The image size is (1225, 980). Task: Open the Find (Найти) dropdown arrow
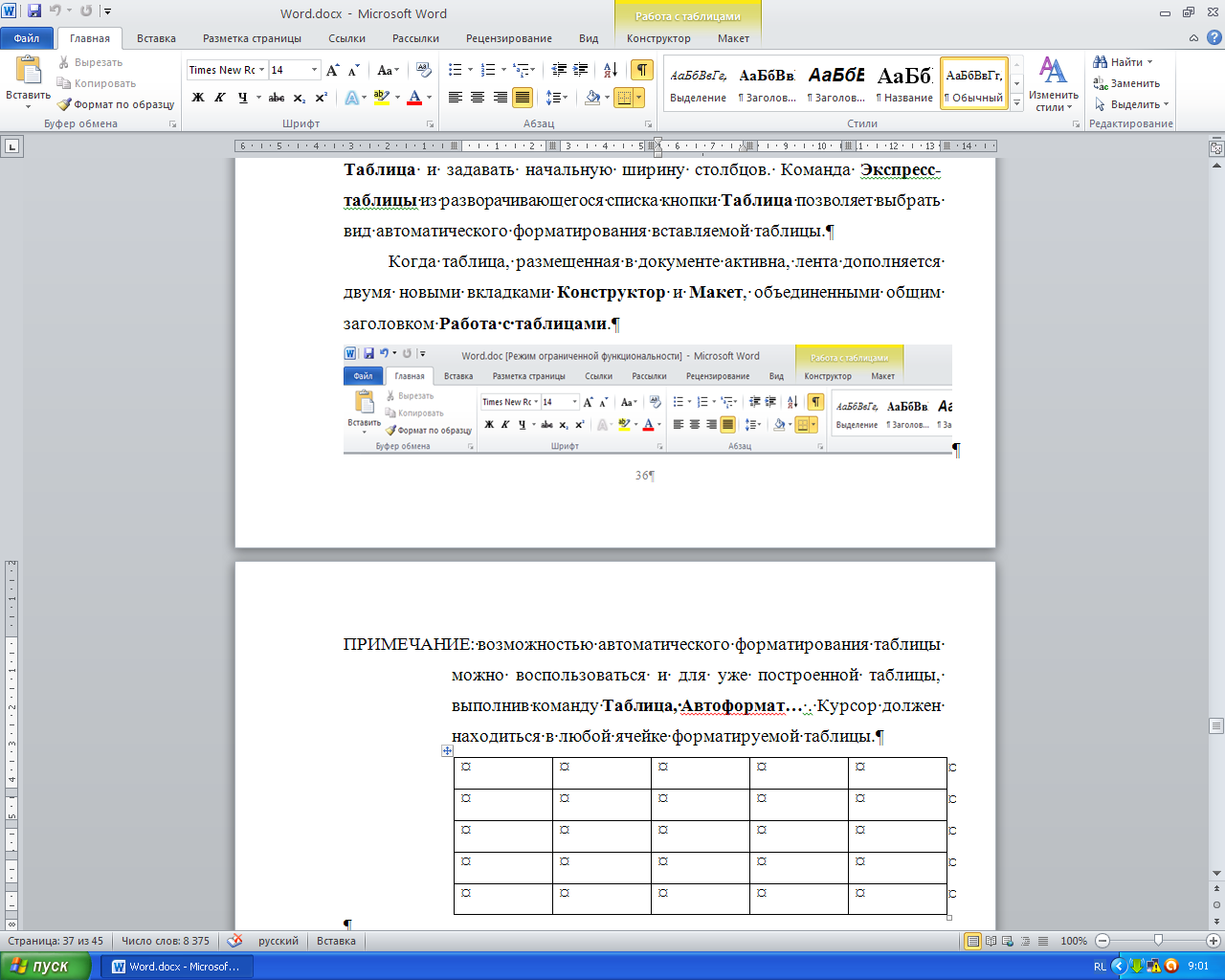(1150, 62)
